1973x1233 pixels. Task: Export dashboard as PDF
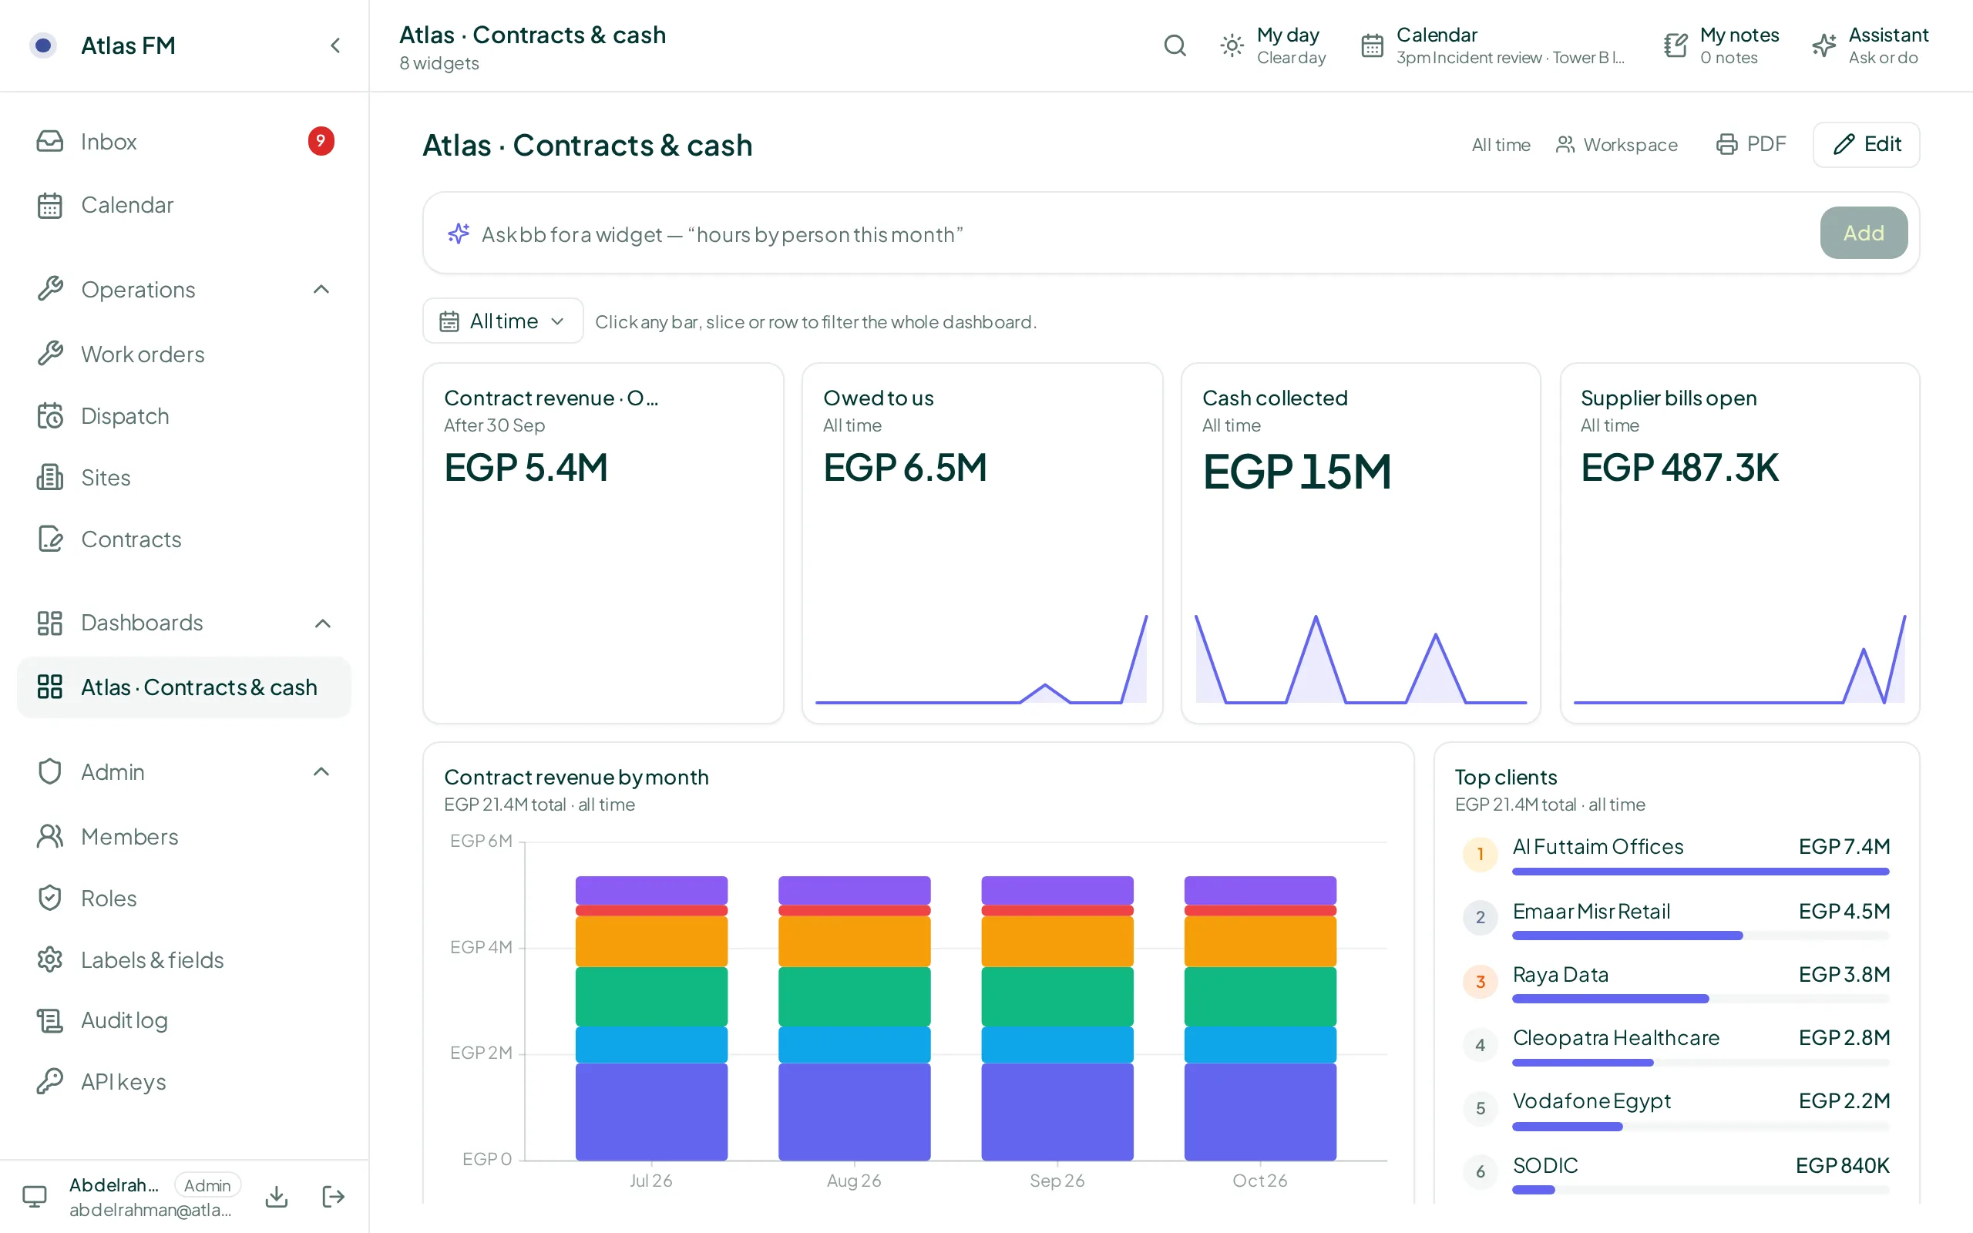(x=1750, y=144)
